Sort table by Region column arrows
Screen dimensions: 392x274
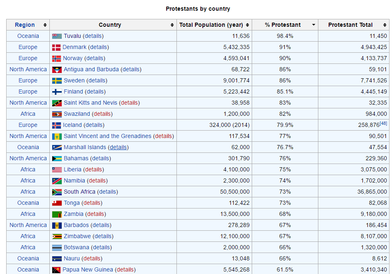(45, 25)
